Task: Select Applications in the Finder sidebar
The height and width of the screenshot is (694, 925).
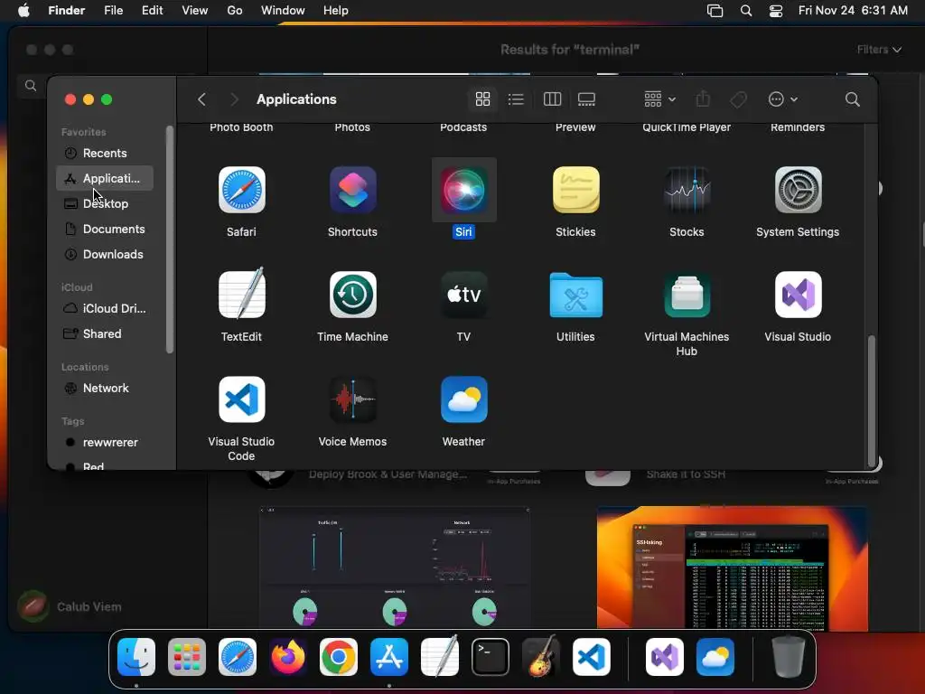Action: click(x=105, y=178)
